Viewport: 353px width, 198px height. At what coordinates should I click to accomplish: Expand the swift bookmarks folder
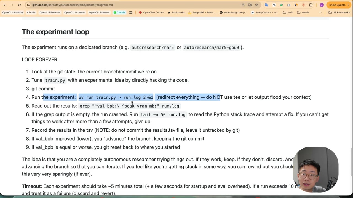point(288,12)
